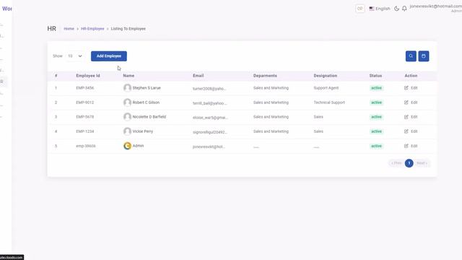Edit Robert C Gilson's record
This screenshot has height=260, width=462.
pyautogui.click(x=411, y=103)
